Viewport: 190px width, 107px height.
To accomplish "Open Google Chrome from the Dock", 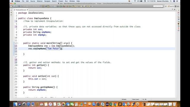I will tap(115, 104).
